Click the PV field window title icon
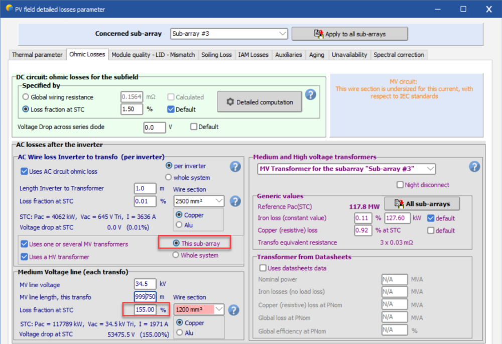 coord(9,9)
